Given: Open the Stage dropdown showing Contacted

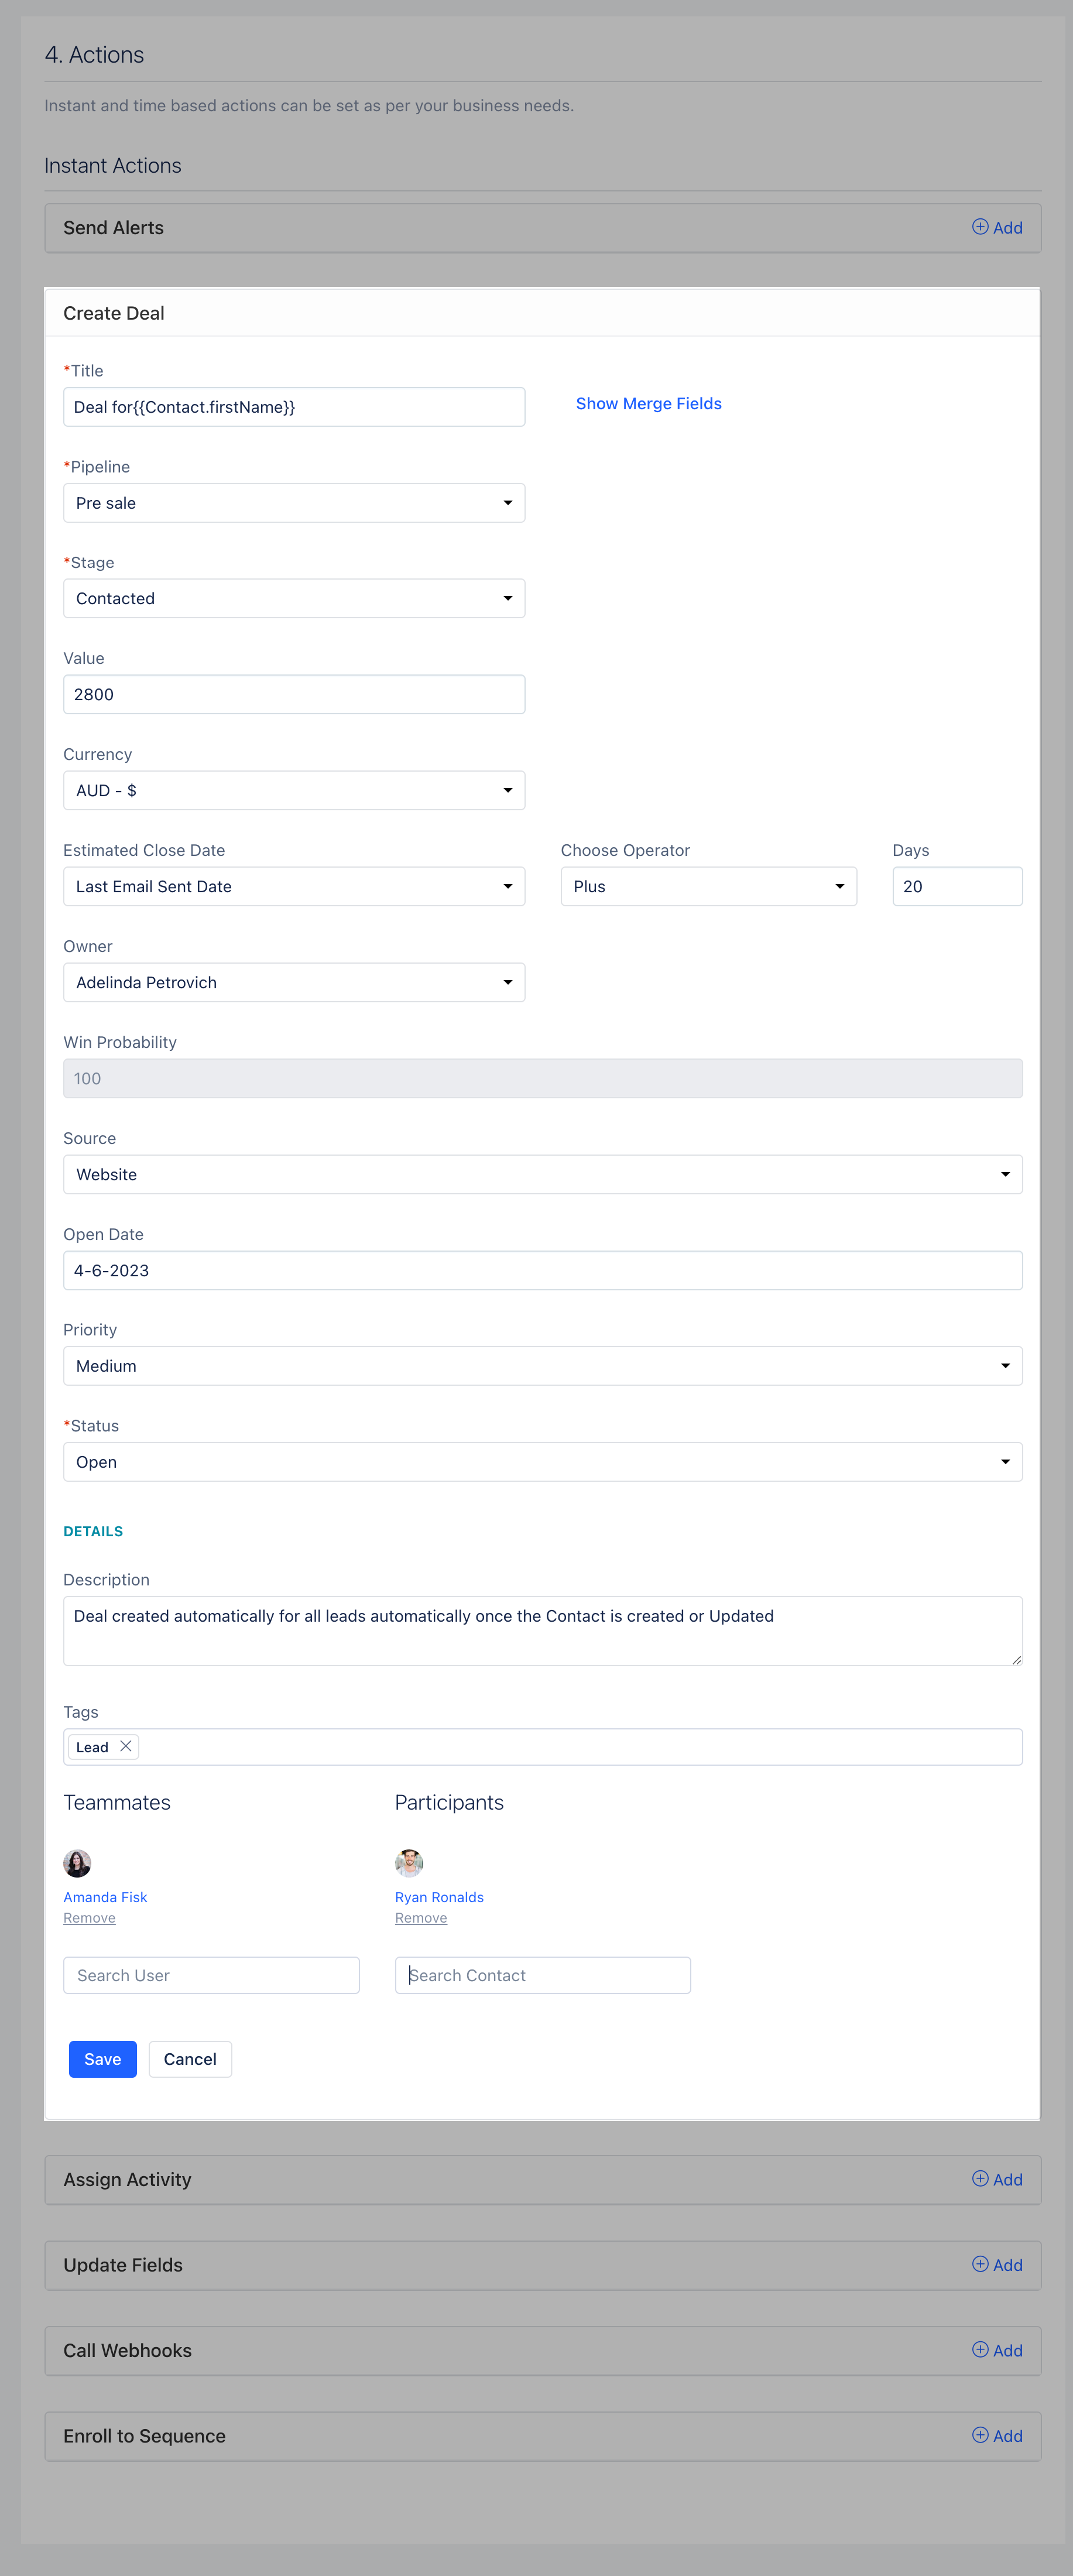Looking at the screenshot, I should click(x=294, y=598).
